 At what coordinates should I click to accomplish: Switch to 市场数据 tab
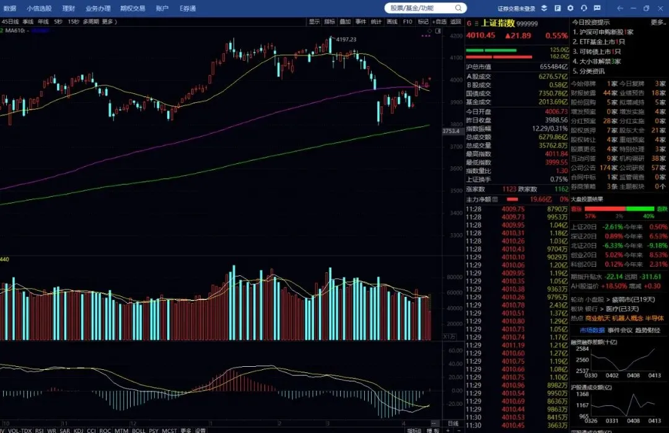point(592,330)
